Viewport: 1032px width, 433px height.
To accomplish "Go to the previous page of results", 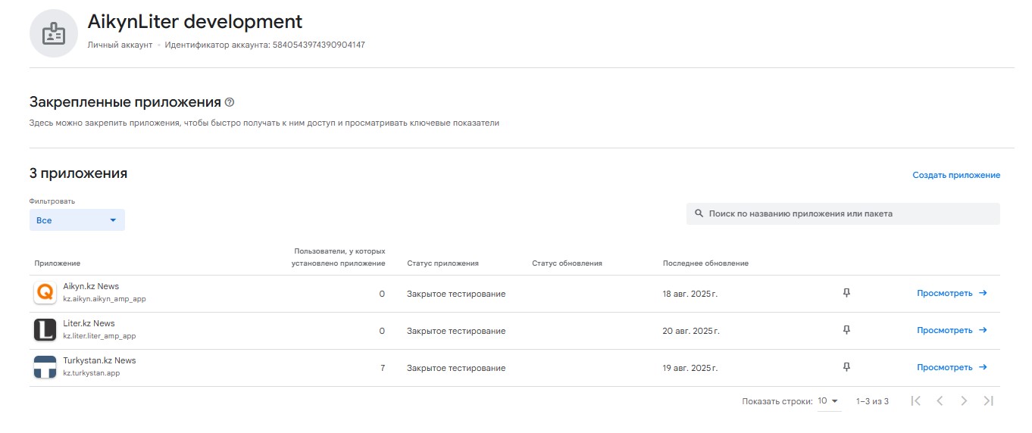I will 940,401.
